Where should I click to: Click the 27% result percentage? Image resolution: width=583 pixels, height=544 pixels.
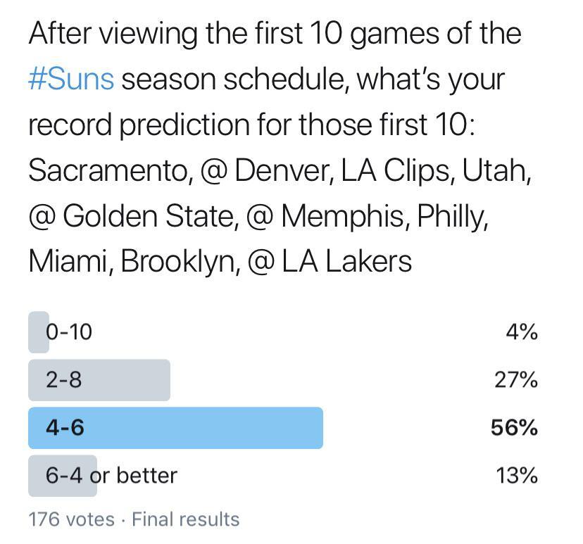516,380
